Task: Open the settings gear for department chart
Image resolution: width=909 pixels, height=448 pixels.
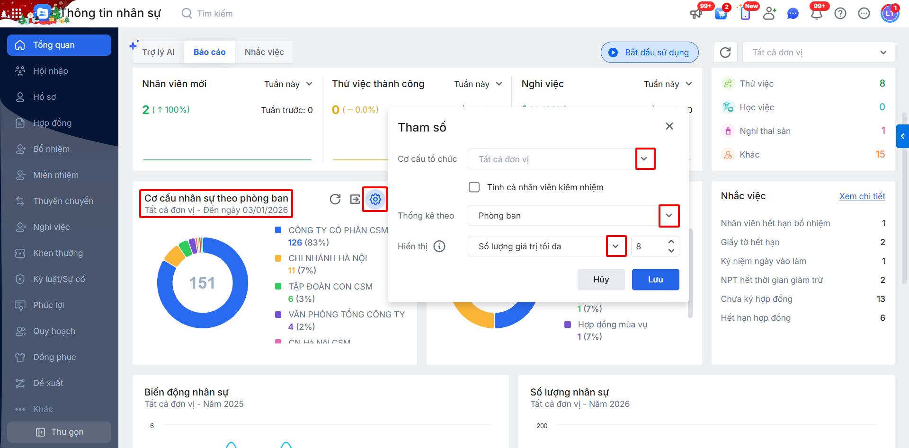Action: (375, 199)
